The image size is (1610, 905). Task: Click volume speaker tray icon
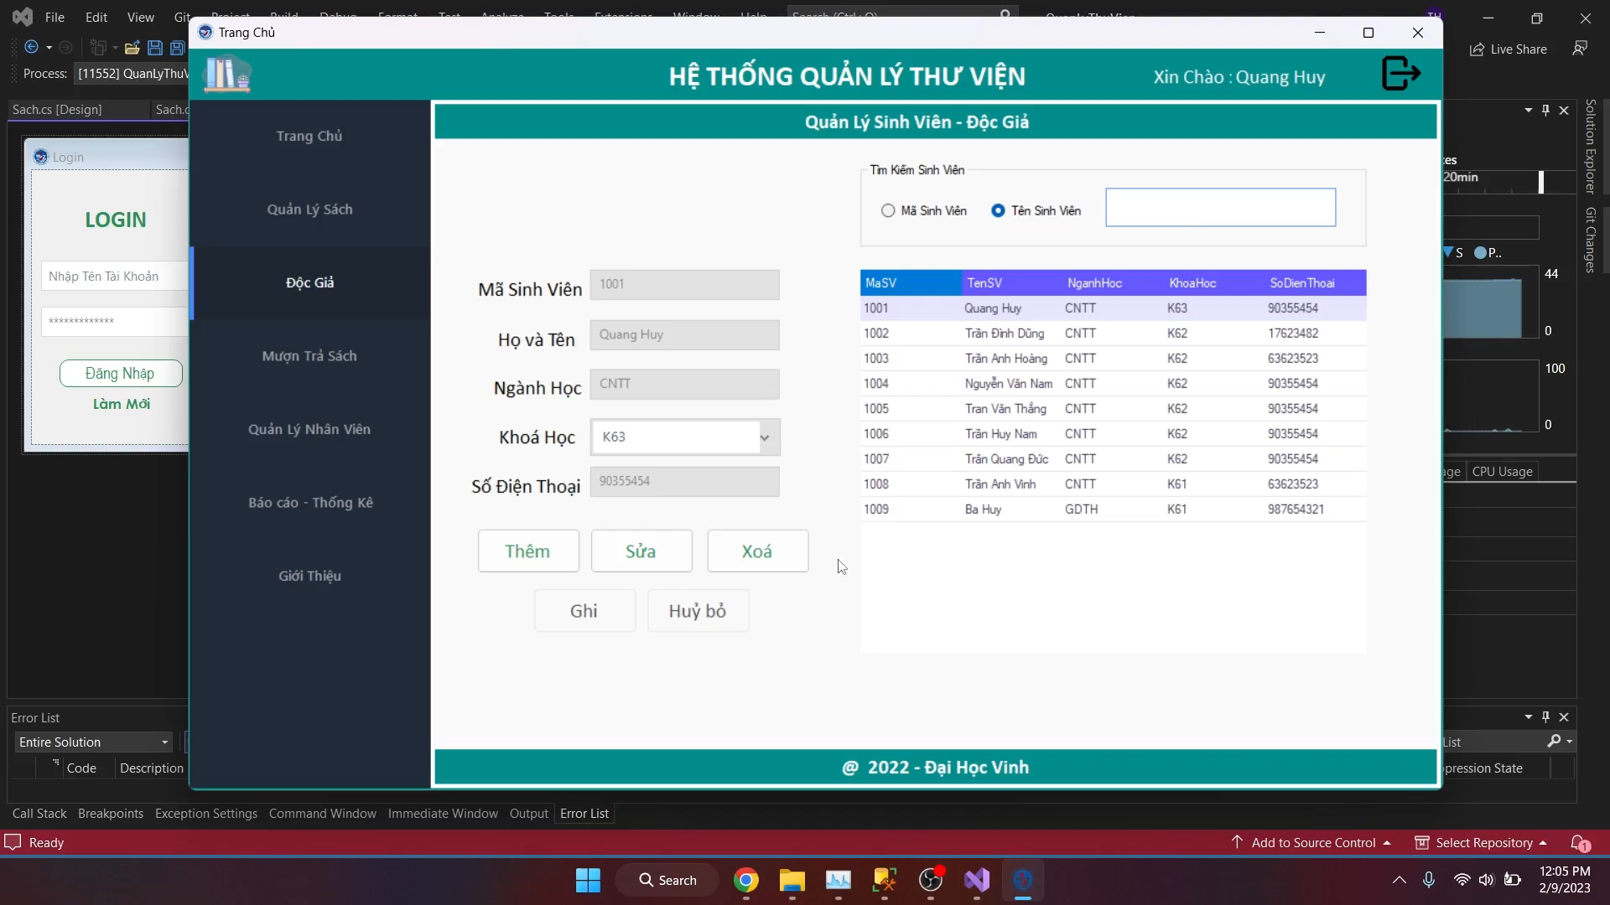(x=1487, y=880)
